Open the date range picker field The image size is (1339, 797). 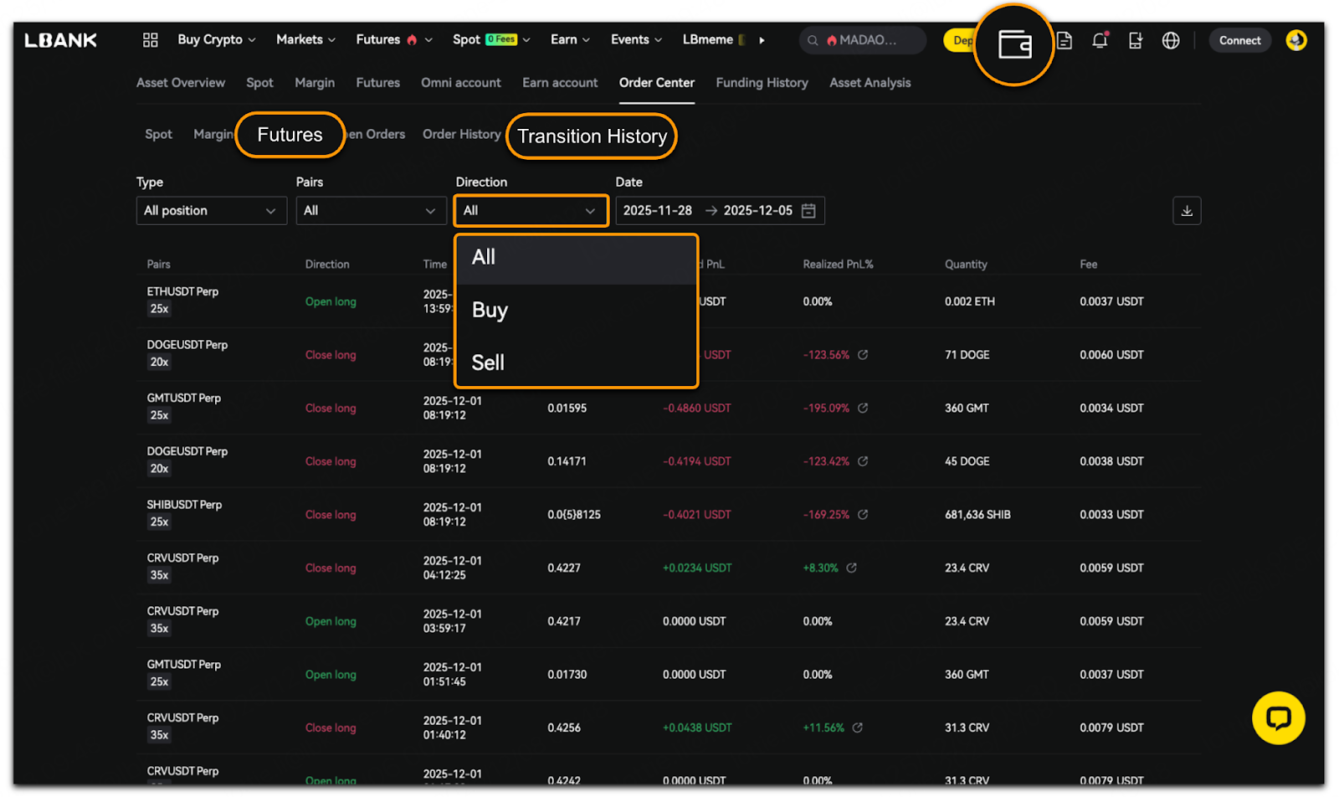point(719,211)
